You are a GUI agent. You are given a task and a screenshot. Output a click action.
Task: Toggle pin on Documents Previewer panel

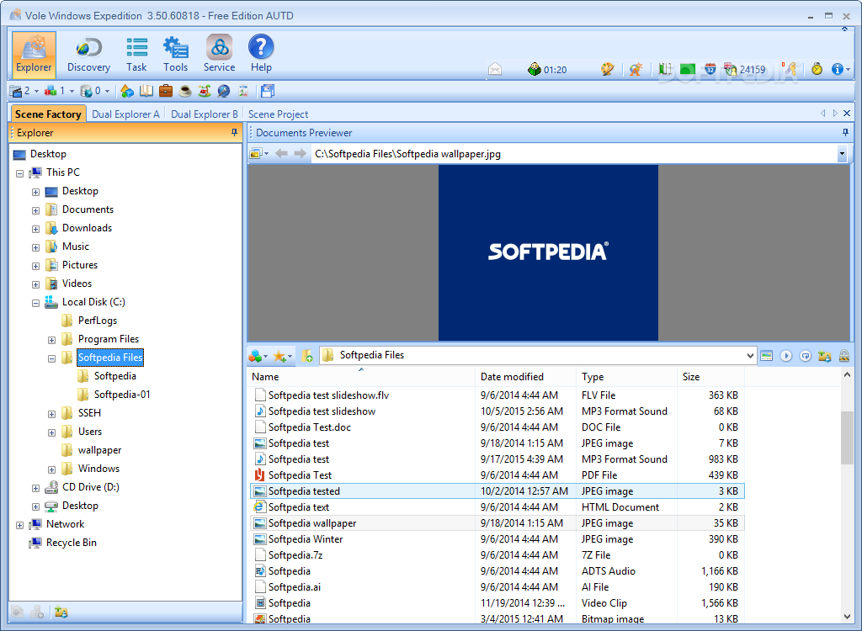(x=845, y=132)
